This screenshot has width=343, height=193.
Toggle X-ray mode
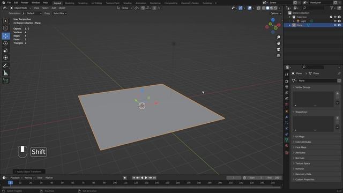tap(258, 8)
